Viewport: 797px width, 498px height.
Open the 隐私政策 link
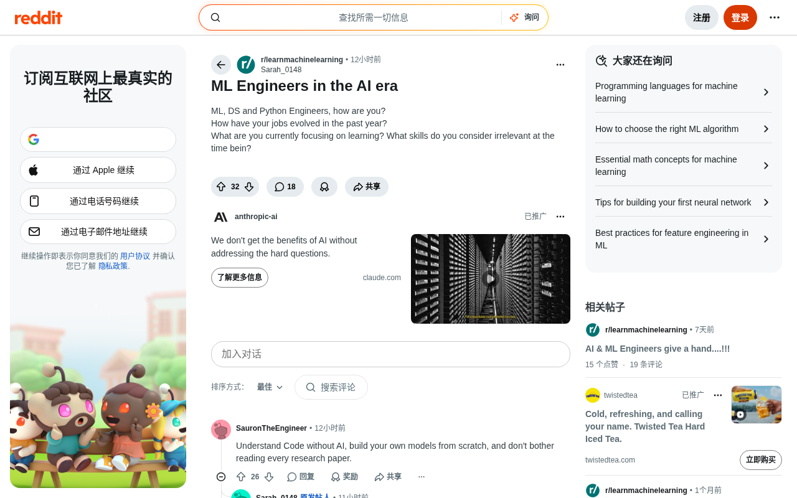113,266
